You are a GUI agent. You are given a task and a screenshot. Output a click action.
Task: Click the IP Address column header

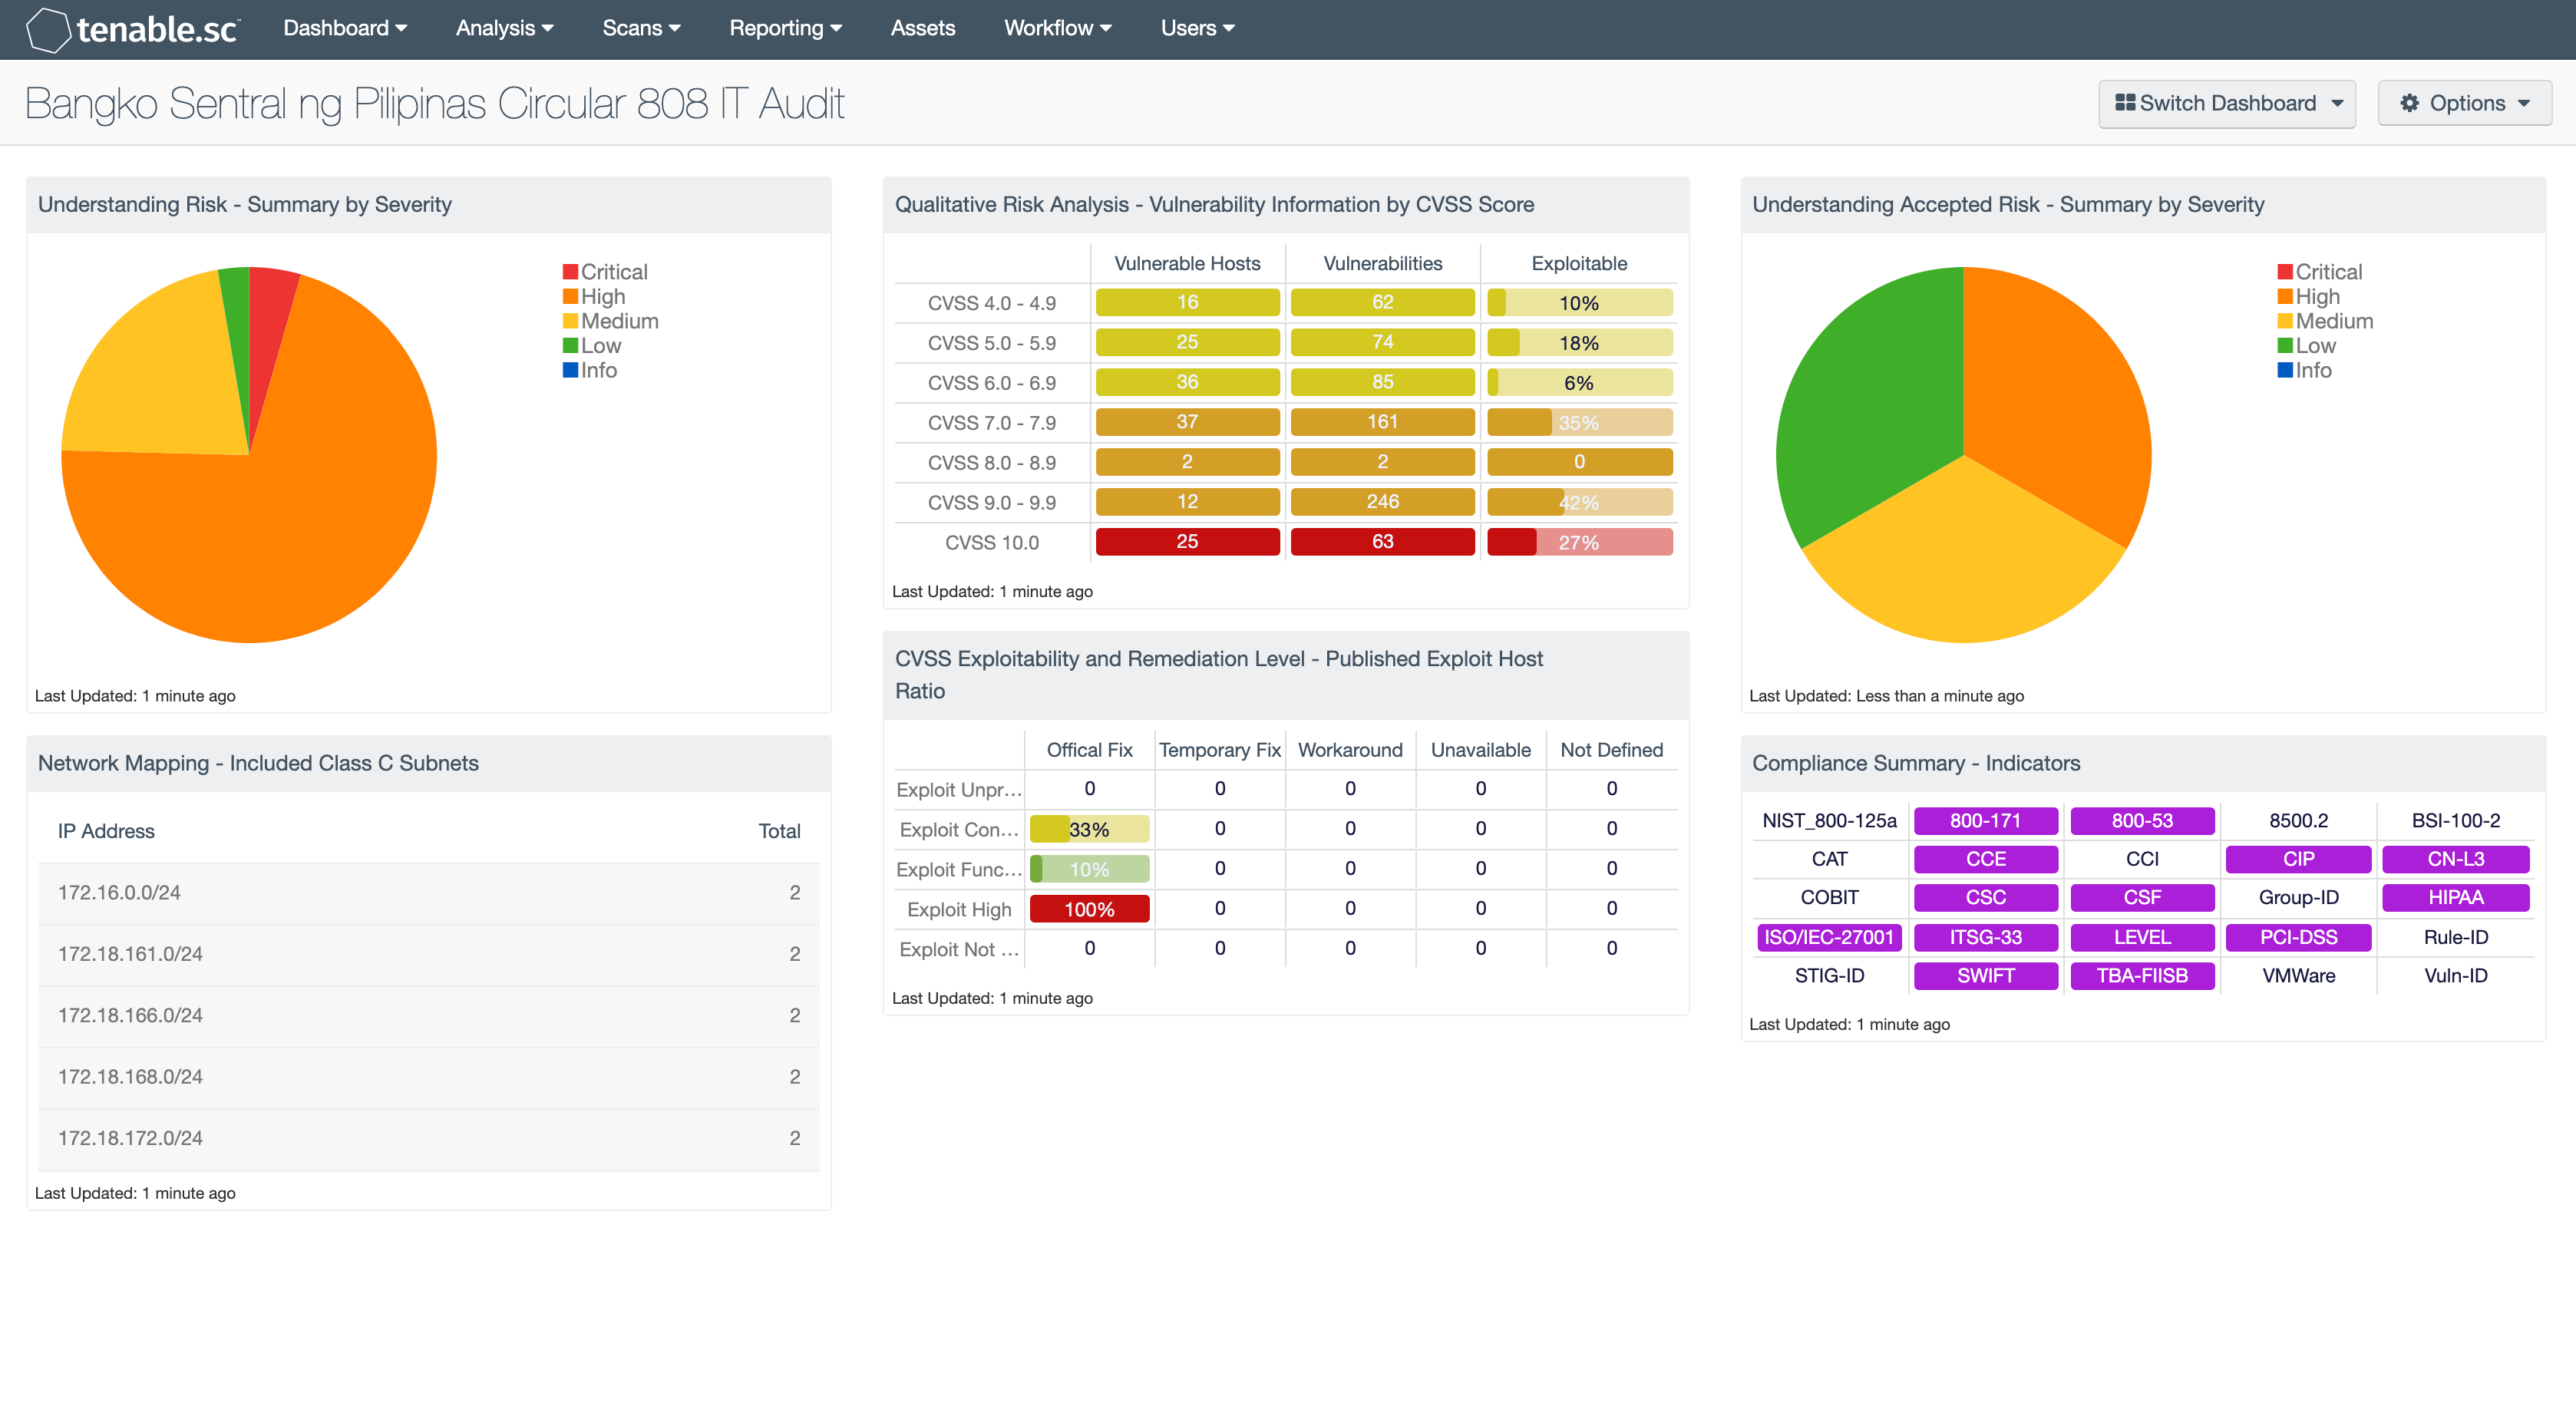coord(106,831)
